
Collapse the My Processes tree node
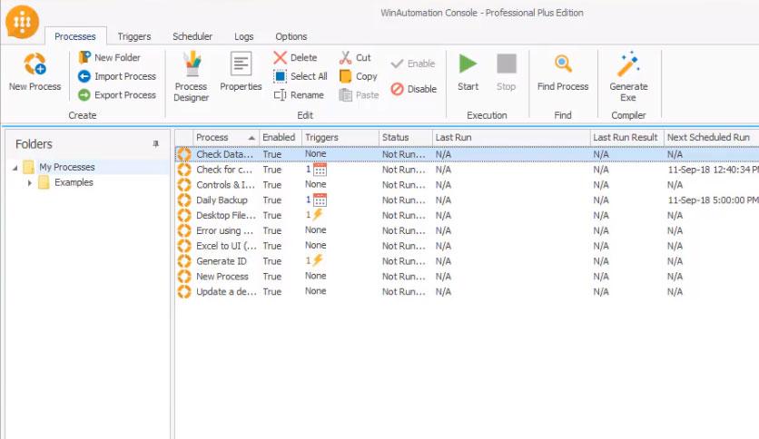click(x=15, y=167)
